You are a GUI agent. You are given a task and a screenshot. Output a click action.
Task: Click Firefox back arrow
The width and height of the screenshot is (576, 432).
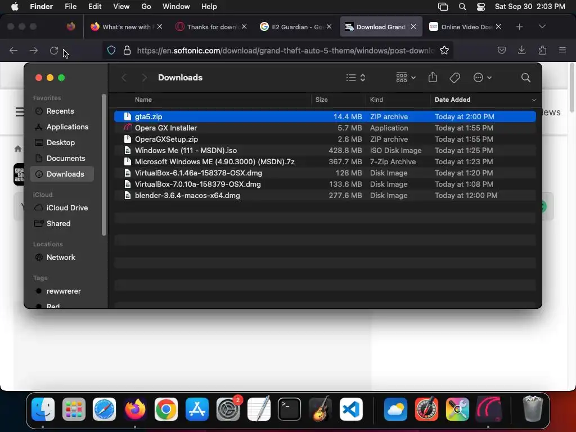click(13, 50)
